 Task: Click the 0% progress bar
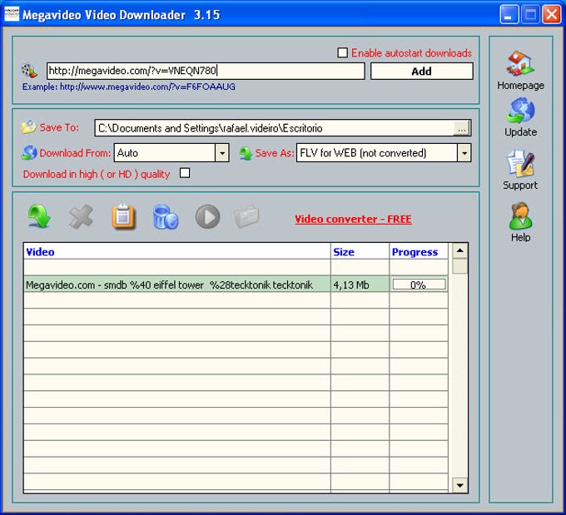tap(419, 285)
